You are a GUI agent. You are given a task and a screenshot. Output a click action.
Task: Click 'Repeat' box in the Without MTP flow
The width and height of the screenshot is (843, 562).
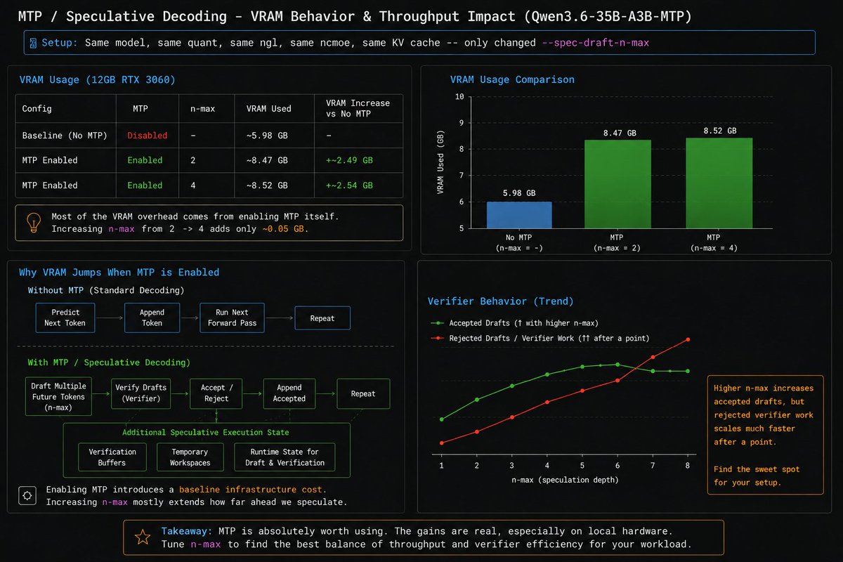coord(322,318)
